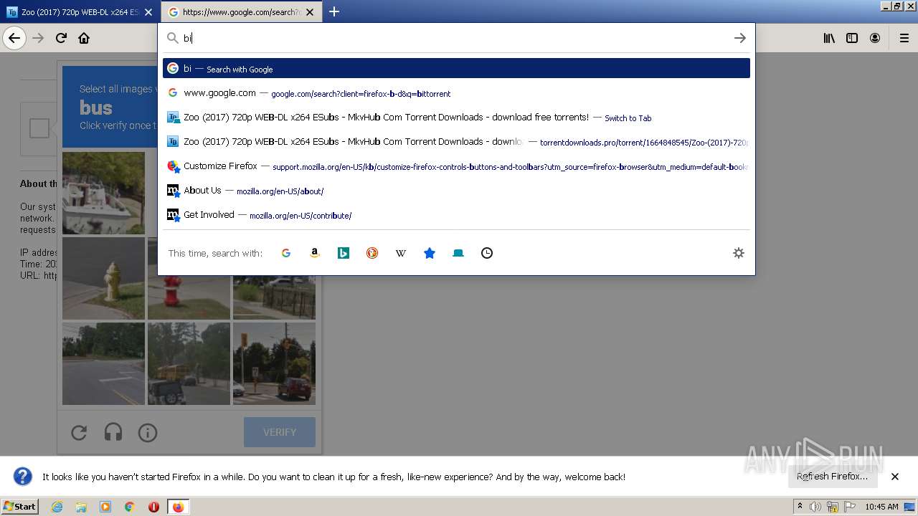This screenshot has width=918, height=516.
Task: Select captcha image with yellow fire hydrant
Action: [x=103, y=278]
